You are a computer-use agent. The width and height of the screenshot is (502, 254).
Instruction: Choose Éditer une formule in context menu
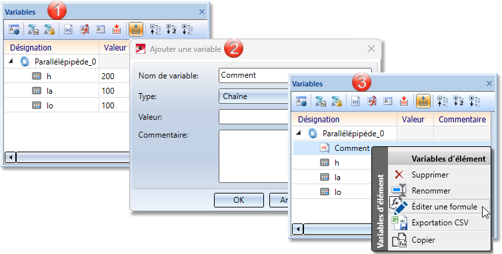[x=439, y=206]
